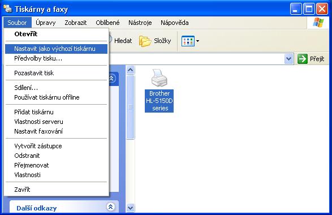Choose Otevřít from the Soubor menu

(x=56, y=34)
